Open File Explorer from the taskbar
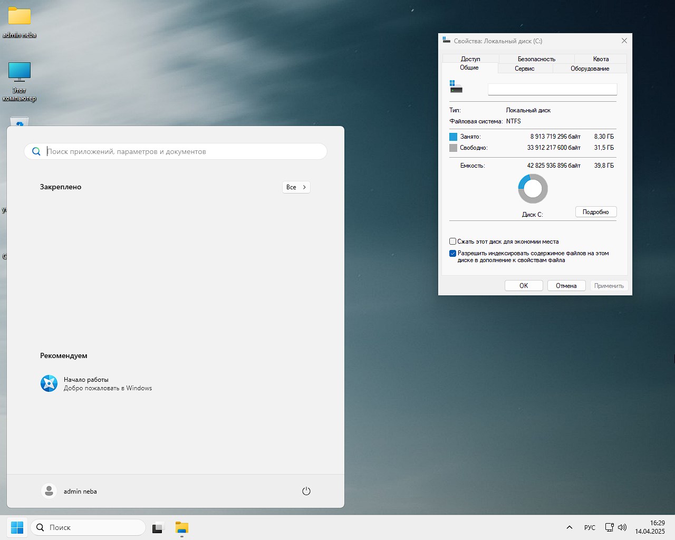The image size is (675, 540). click(182, 527)
